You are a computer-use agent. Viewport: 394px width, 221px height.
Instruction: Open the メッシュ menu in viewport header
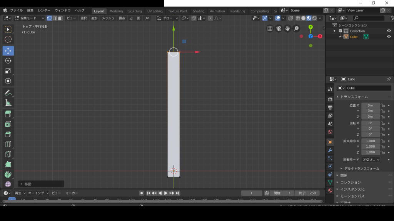(108, 18)
